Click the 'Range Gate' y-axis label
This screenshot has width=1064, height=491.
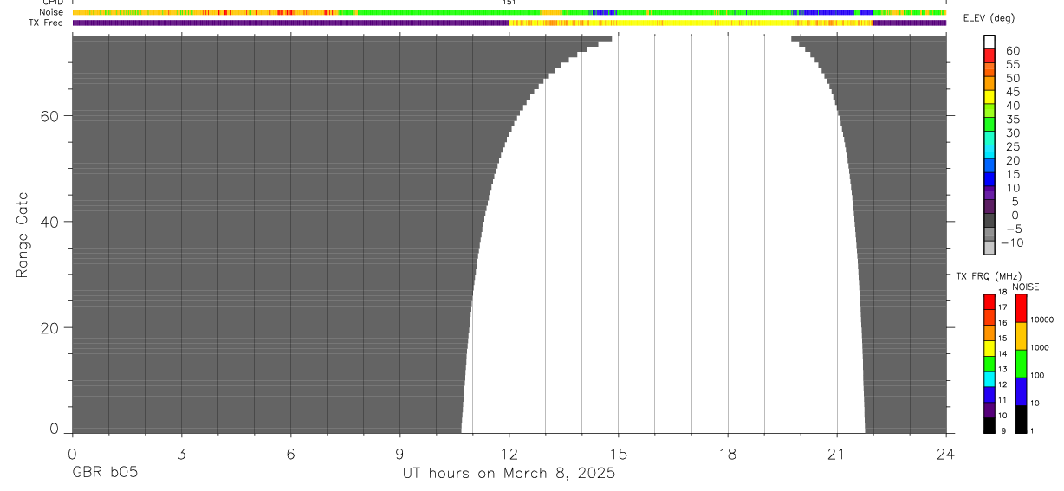(x=23, y=235)
